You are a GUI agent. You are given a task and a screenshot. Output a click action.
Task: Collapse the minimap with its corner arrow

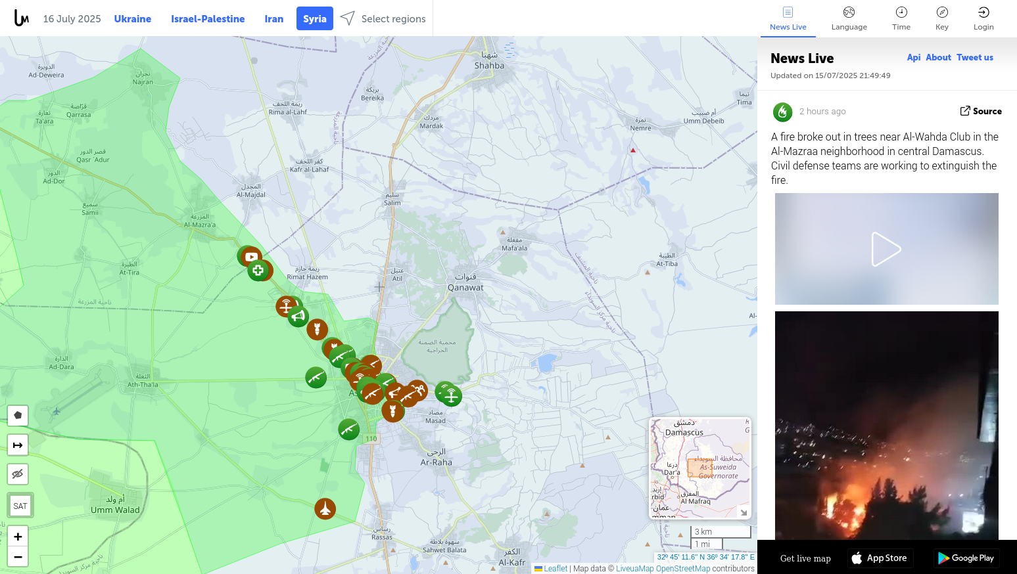click(x=744, y=512)
